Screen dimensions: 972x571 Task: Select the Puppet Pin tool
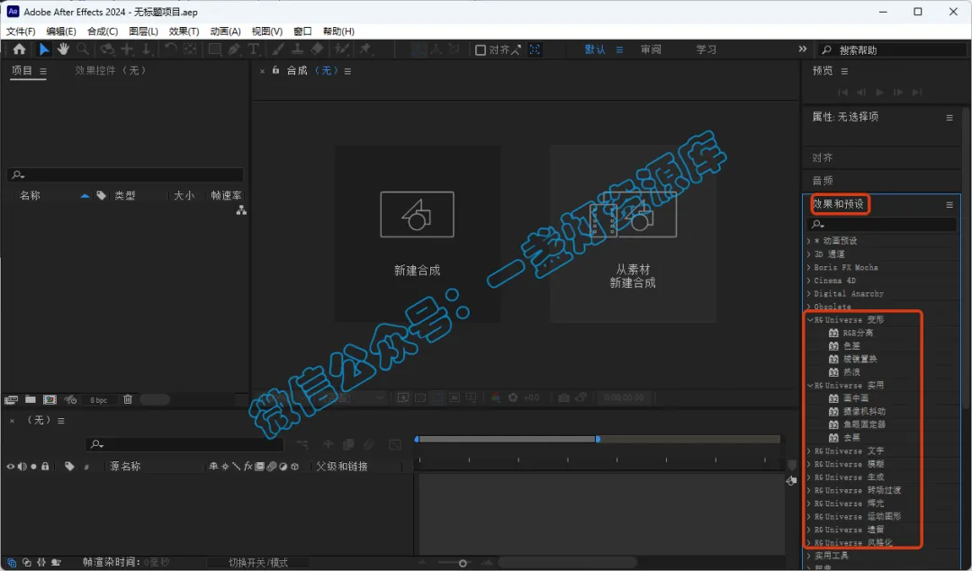coord(365,49)
